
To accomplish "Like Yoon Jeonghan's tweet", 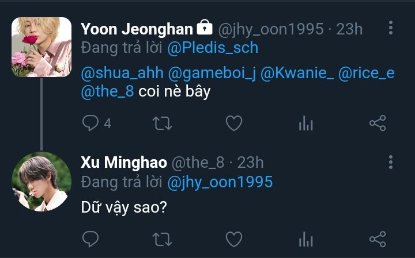I will coord(234,123).
